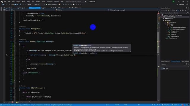Click the Save All toolbar icon
The image size is (190, 106).
[17, 4]
